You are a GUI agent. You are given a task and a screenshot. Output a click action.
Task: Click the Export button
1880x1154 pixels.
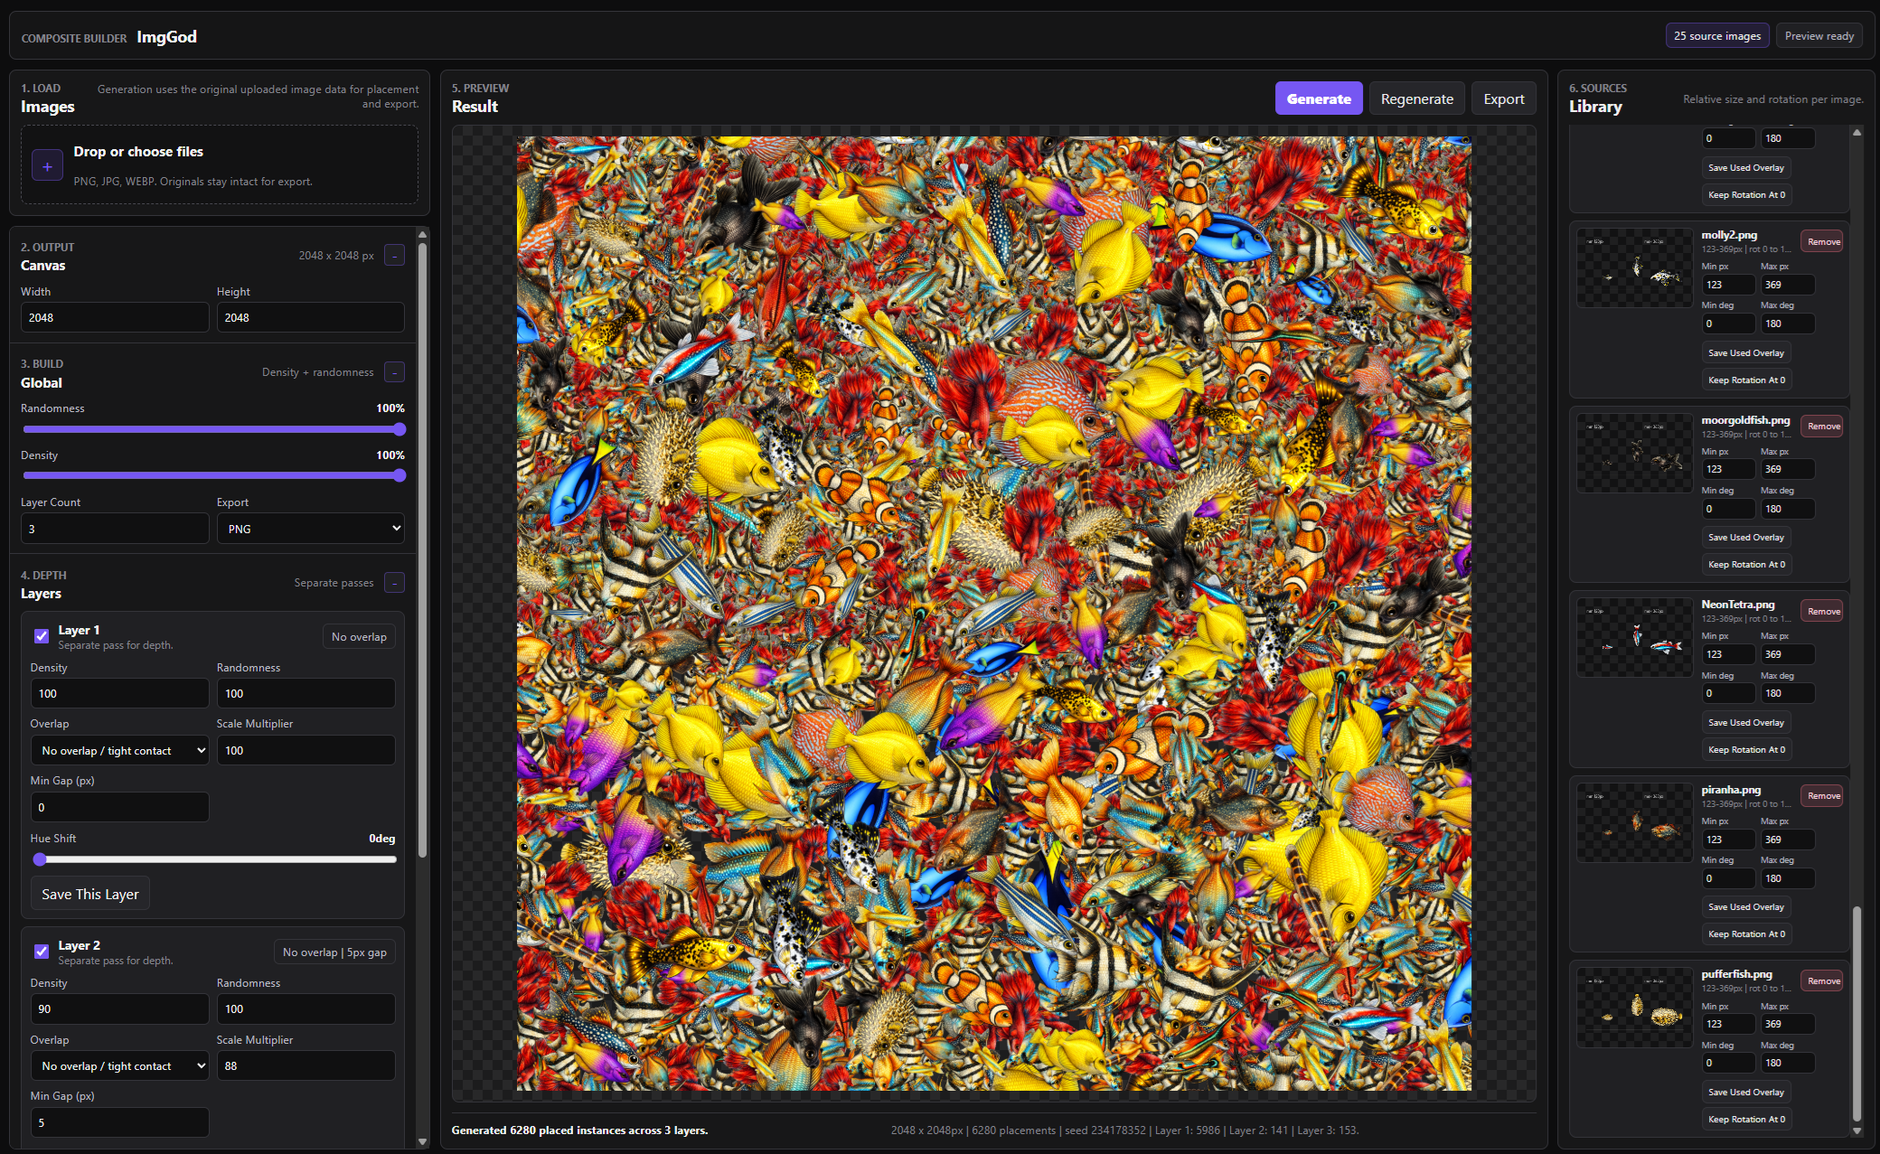tap(1503, 99)
